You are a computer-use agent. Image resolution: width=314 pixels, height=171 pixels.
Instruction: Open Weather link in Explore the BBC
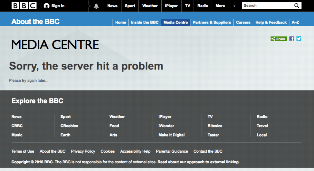tap(117, 117)
